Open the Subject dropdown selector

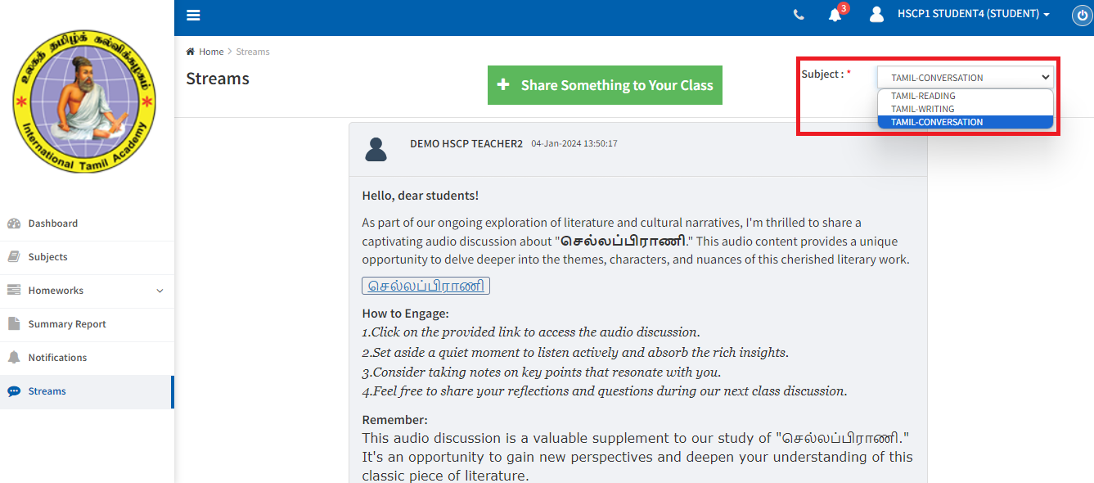[965, 78]
